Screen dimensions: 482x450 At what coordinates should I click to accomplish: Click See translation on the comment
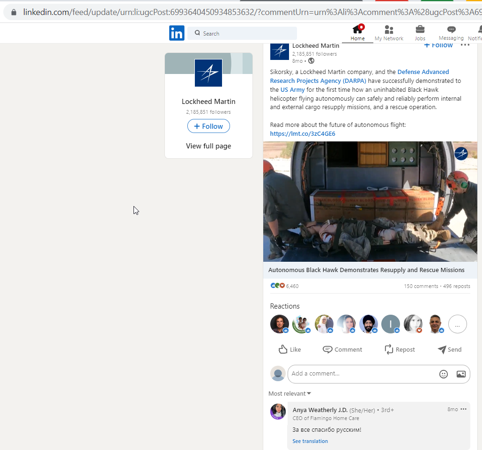(x=310, y=441)
